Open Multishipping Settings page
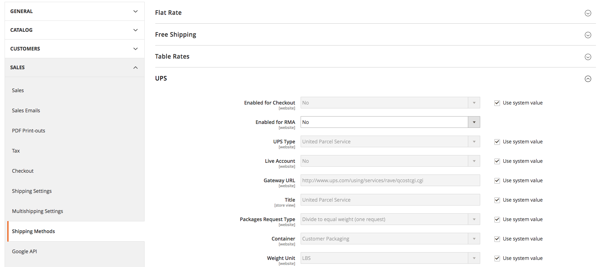This screenshot has height=267, width=603. (x=37, y=211)
